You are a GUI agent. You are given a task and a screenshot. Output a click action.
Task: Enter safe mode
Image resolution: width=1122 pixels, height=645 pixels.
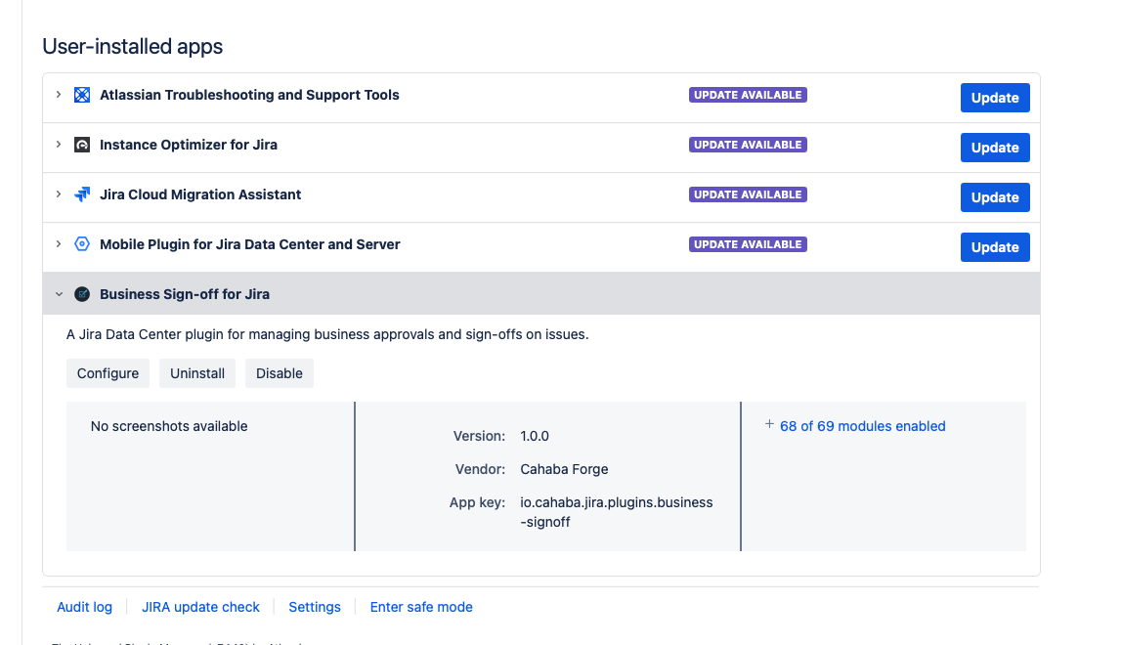coord(420,607)
